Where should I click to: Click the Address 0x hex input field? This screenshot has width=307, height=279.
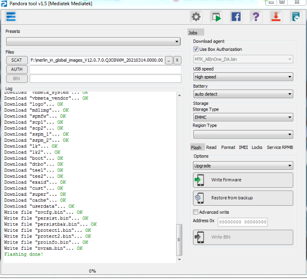242,222
